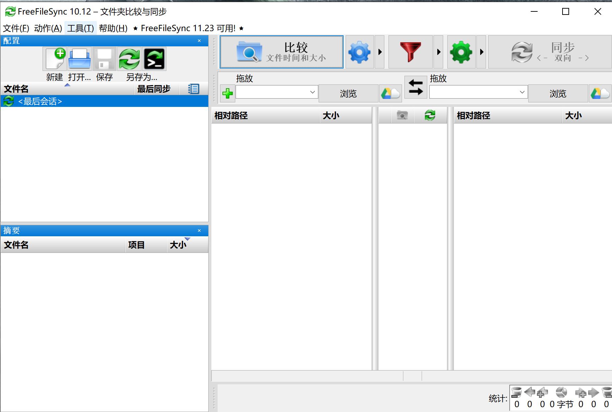Screen dimensions: 612x412
Task: Expand the left folder path dropdown
Action: (x=312, y=92)
